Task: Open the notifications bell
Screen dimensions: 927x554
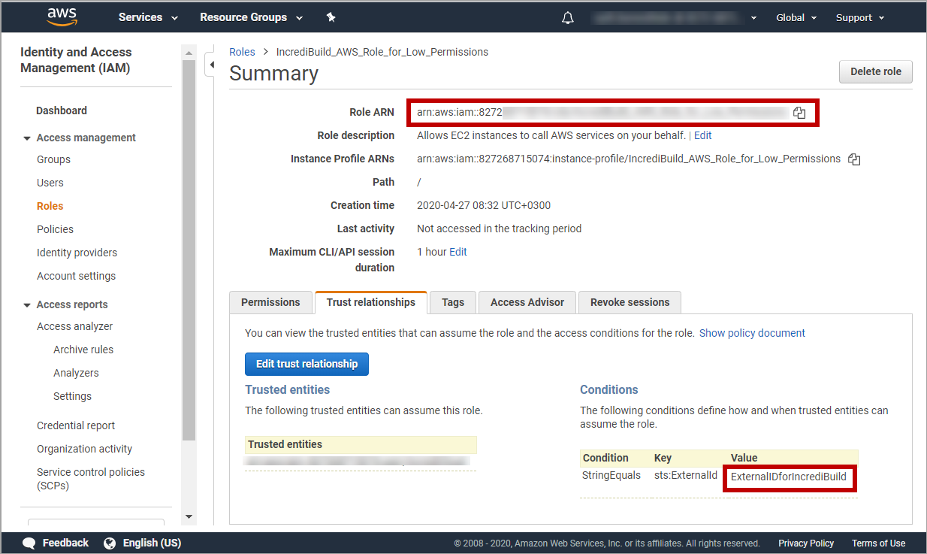Action: [x=568, y=17]
